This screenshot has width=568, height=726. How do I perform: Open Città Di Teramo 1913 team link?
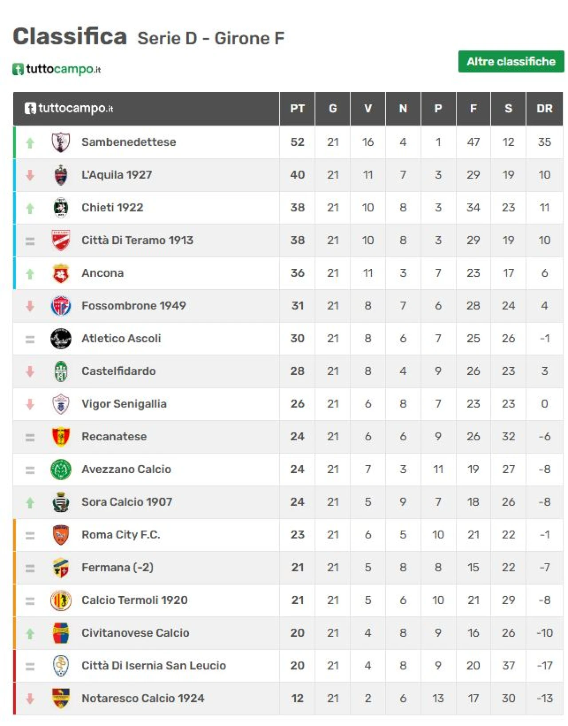137,240
